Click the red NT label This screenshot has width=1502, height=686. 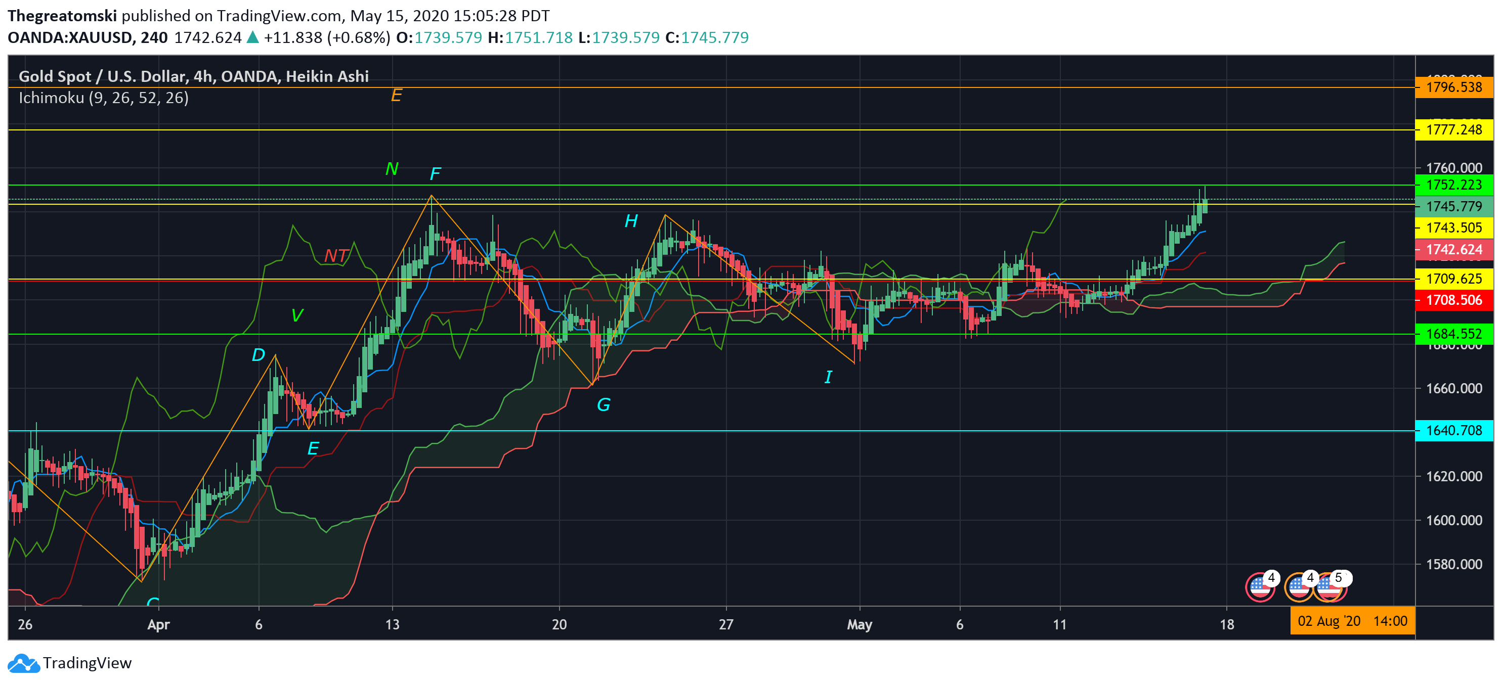tap(336, 255)
